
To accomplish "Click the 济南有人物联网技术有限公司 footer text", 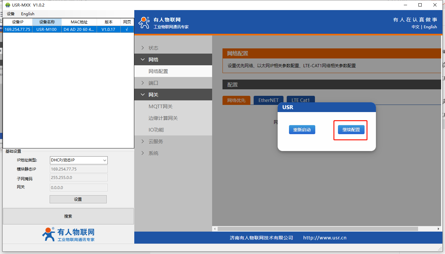I will [261, 238].
